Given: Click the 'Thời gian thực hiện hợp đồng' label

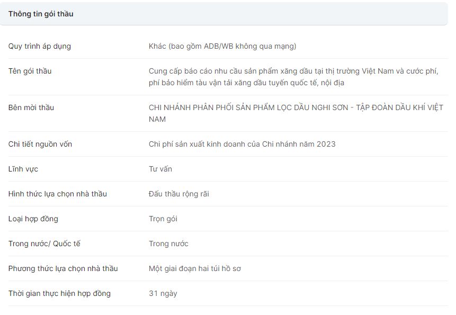Looking at the screenshot, I should pos(59,293).
